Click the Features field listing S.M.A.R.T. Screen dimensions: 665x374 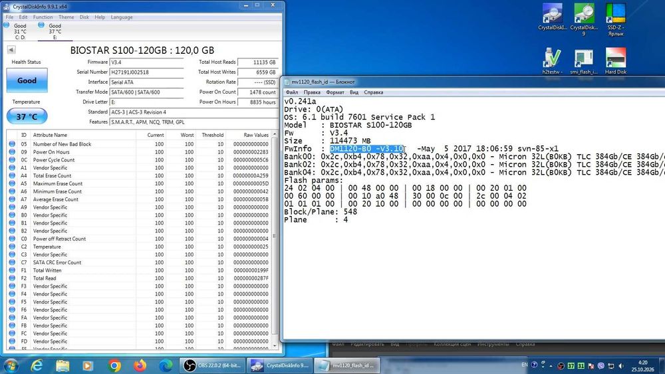click(194, 122)
